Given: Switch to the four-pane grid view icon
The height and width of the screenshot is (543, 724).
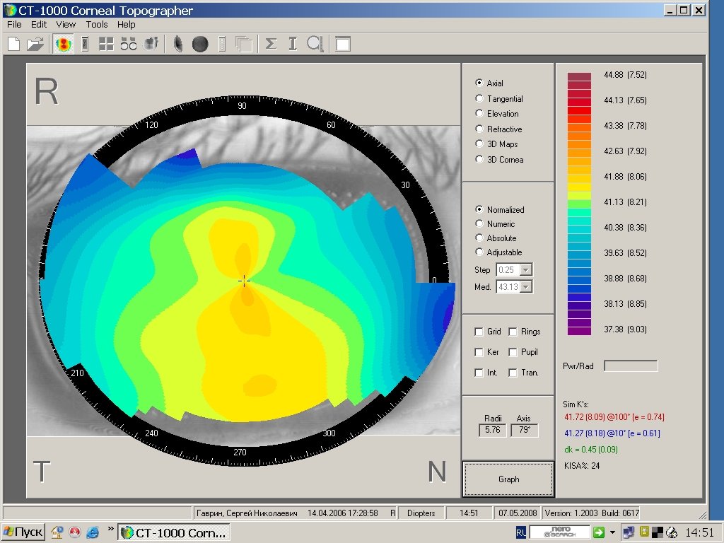Looking at the screenshot, I should coord(106,45).
